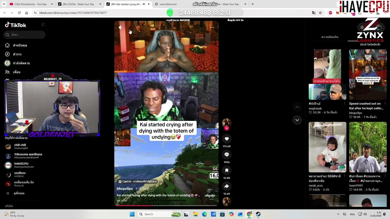Expand the video caption with more button
390x219 pixels.
tap(210, 195)
